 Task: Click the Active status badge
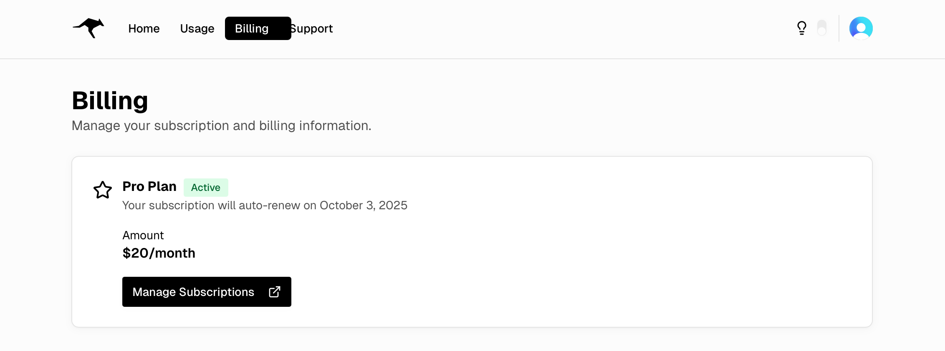[206, 188]
